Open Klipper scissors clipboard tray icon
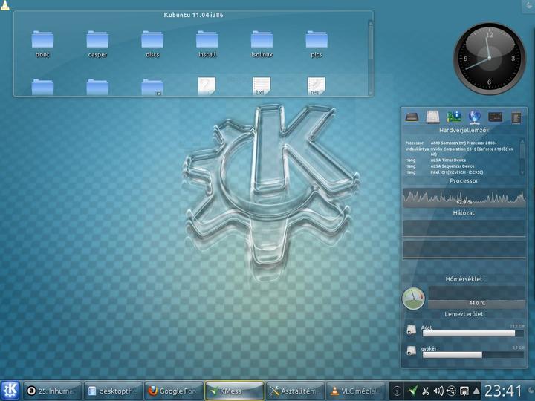Viewport: 535px width, 401px height. click(426, 391)
